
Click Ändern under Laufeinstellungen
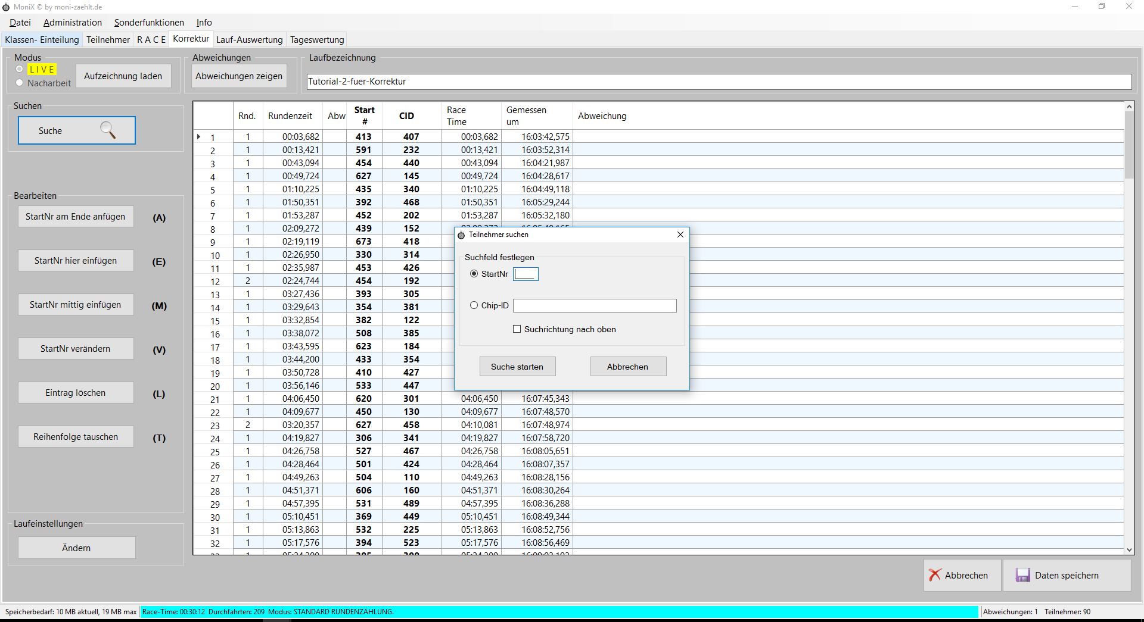76,548
